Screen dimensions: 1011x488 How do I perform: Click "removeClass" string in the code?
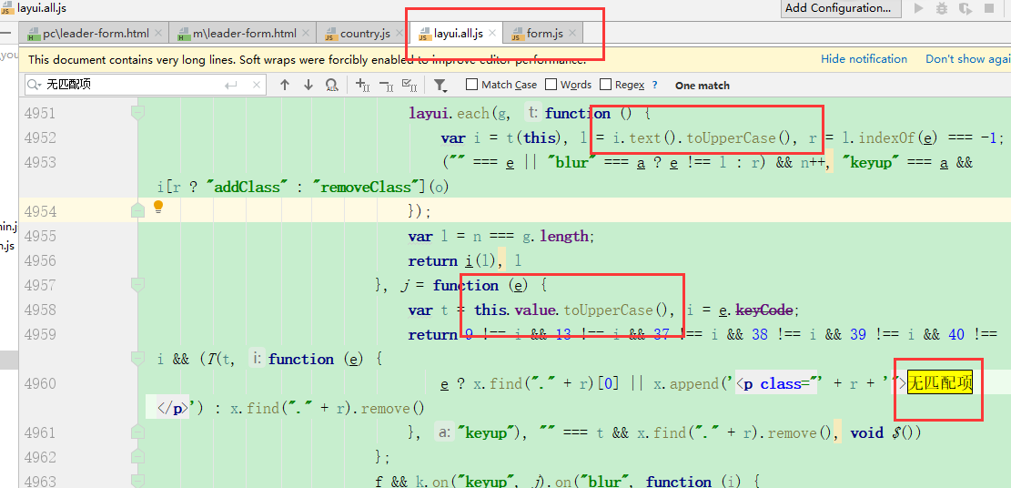366,188
